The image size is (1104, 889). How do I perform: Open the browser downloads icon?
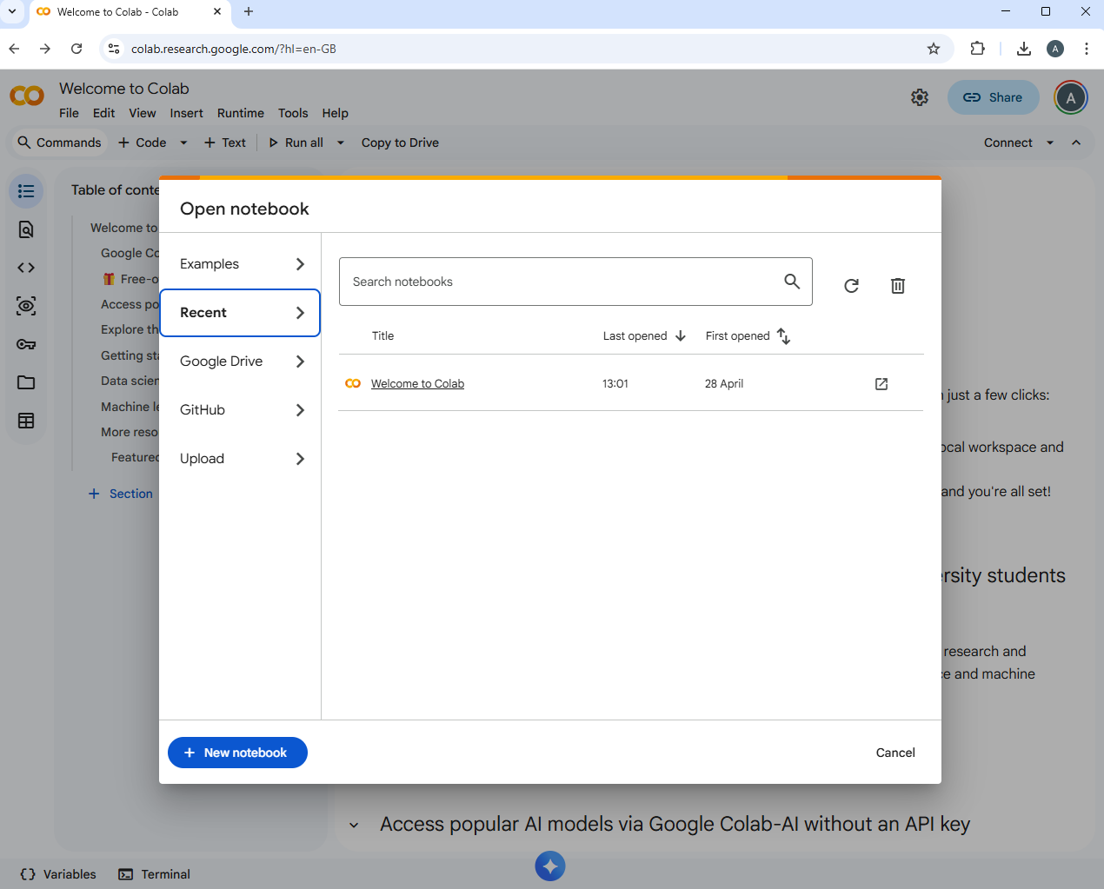1024,49
